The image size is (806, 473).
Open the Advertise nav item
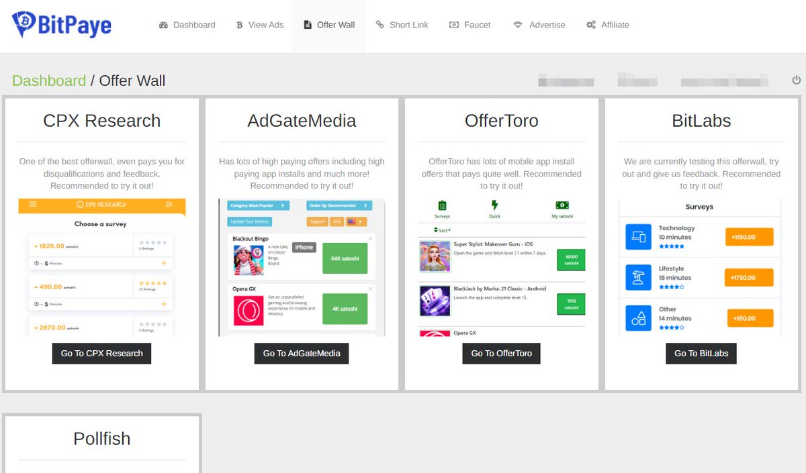click(x=539, y=25)
